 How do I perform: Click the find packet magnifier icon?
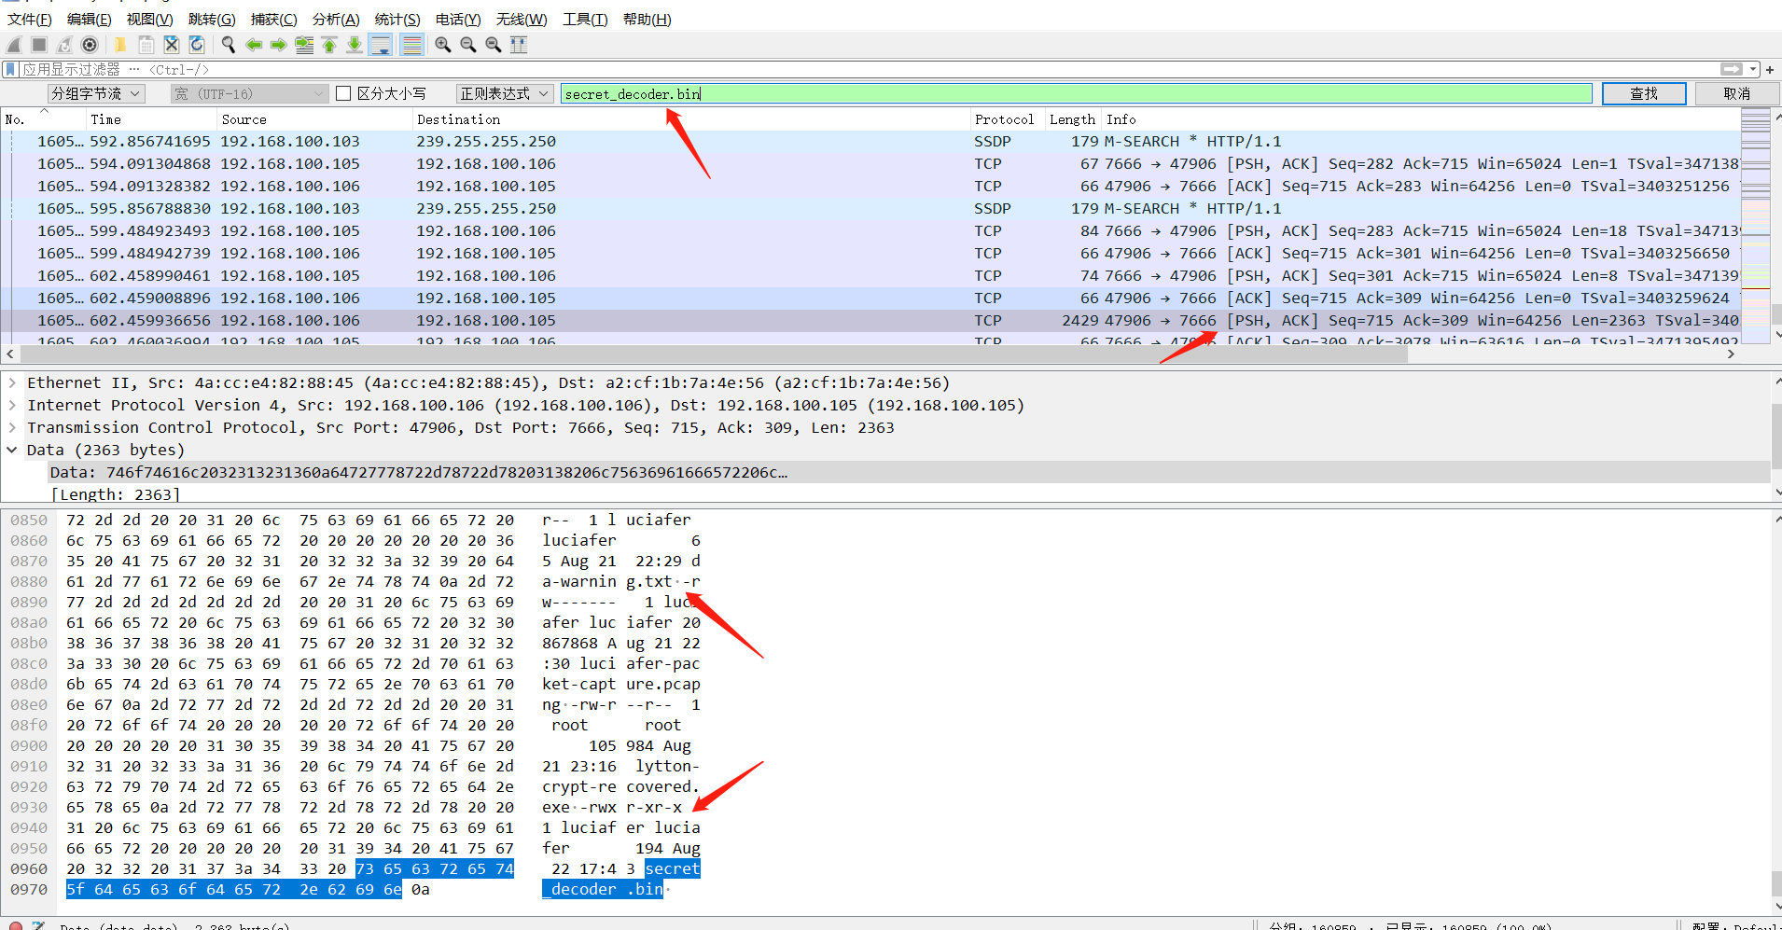(228, 45)
